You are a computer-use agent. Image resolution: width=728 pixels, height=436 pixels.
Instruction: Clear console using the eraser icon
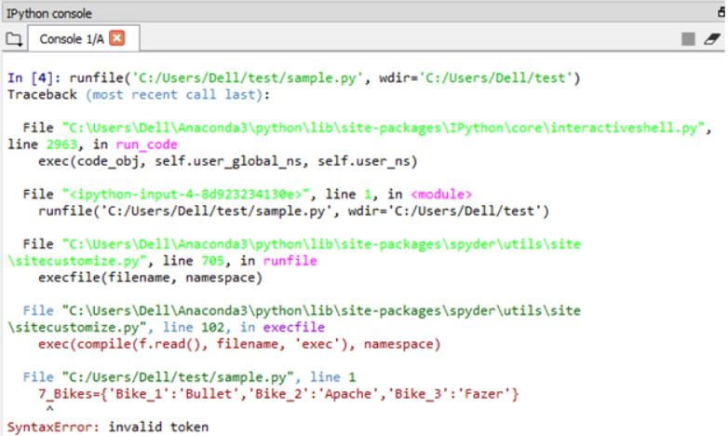point(712,38)
